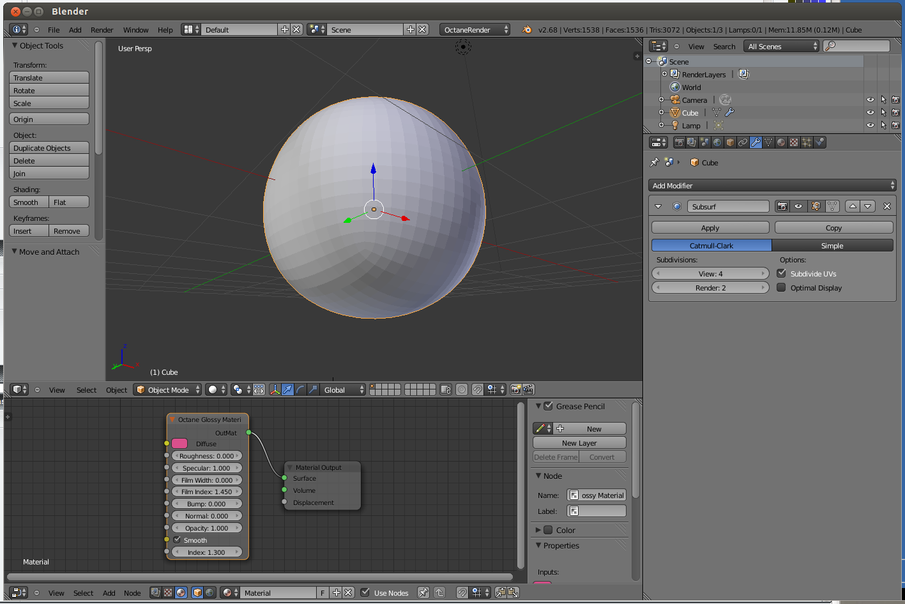Open the All Scenes outliner dropdown
Viewport: 905px width, 604px height.
782,46
